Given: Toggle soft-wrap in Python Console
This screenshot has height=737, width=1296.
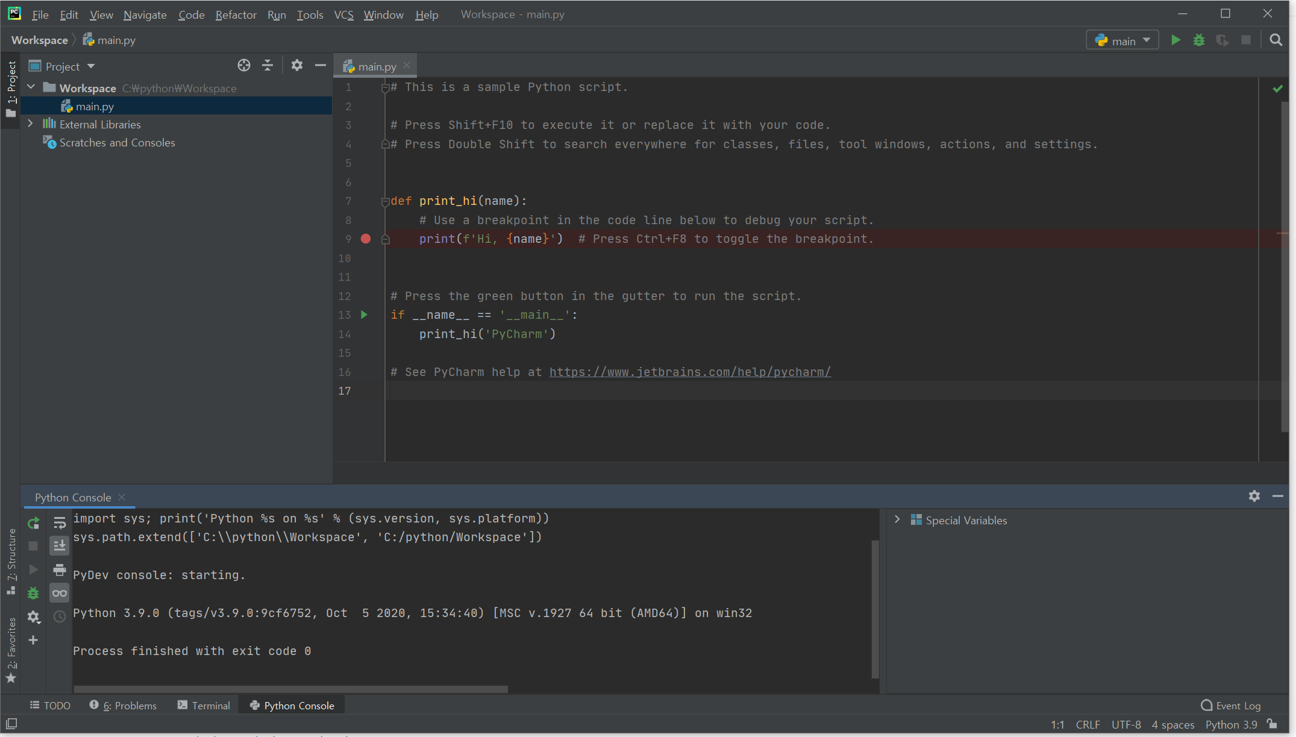Looking at the screenshot, I should 59,523.
